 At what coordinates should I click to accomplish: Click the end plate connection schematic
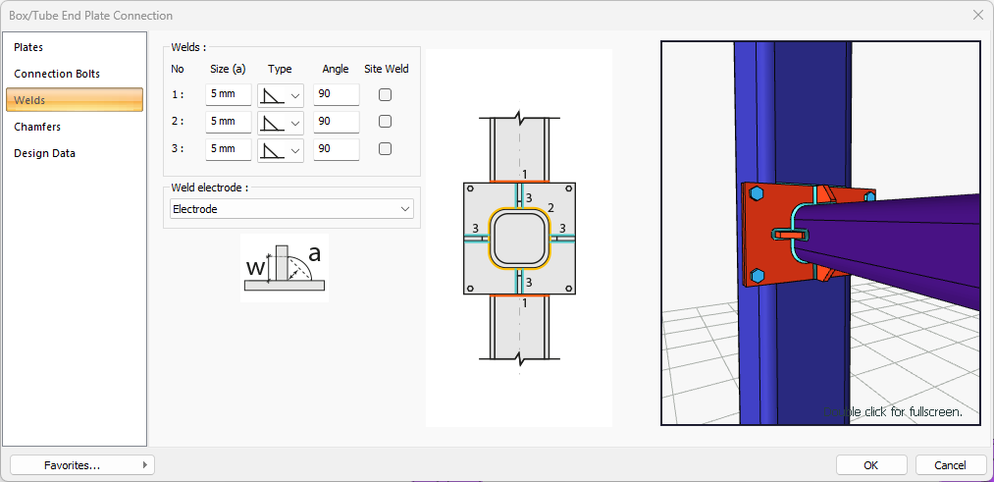tap(518, 239)
